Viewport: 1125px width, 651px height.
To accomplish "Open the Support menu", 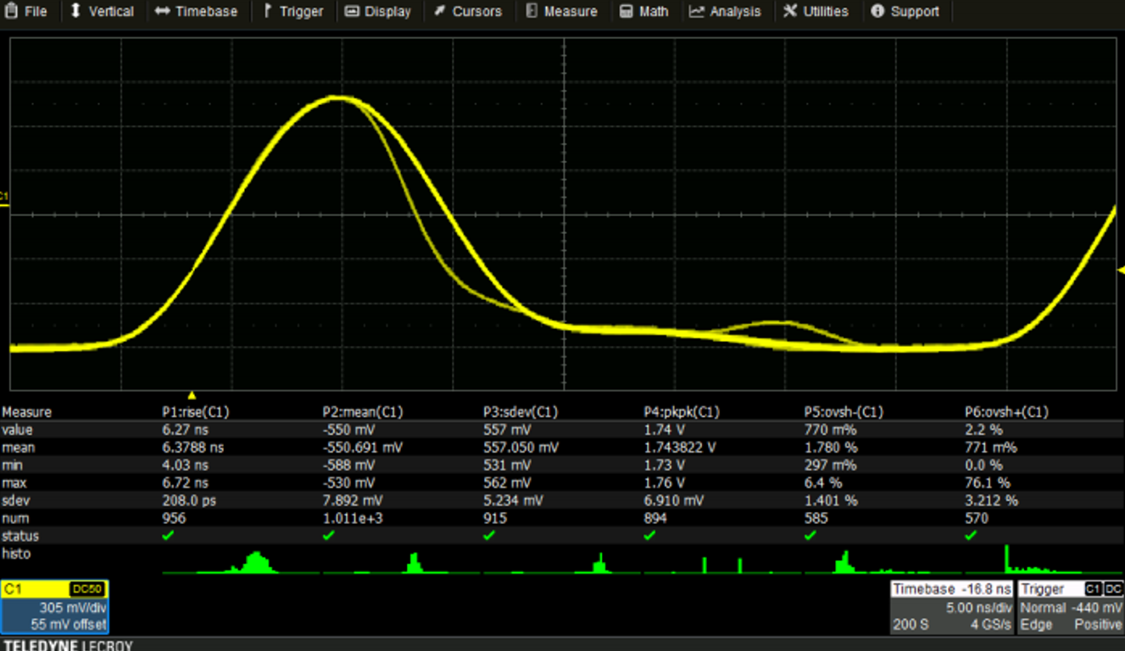I will pyautogui.click(x=905, y=12).
